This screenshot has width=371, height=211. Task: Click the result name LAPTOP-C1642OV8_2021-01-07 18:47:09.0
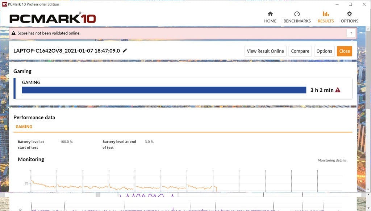point(67,51)
